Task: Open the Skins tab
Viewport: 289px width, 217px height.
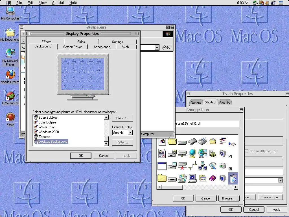Action: click(x=81, y=42)
